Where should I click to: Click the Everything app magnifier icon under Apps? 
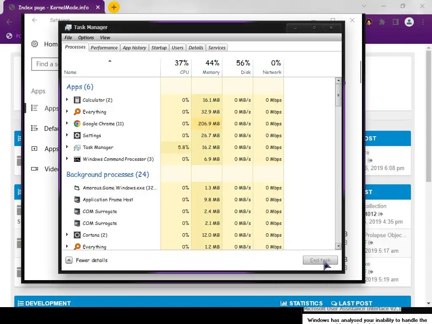pyautogui.click(x=77, y=111)
